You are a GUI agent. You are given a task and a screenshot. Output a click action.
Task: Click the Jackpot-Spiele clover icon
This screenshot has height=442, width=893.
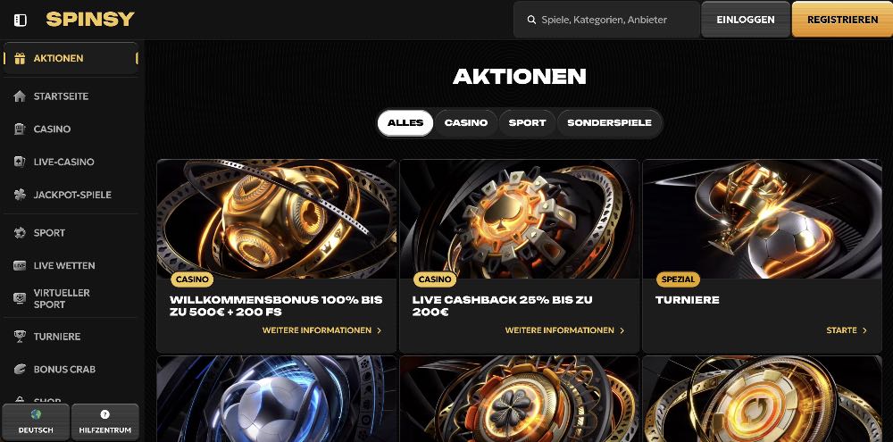(20, 195)
